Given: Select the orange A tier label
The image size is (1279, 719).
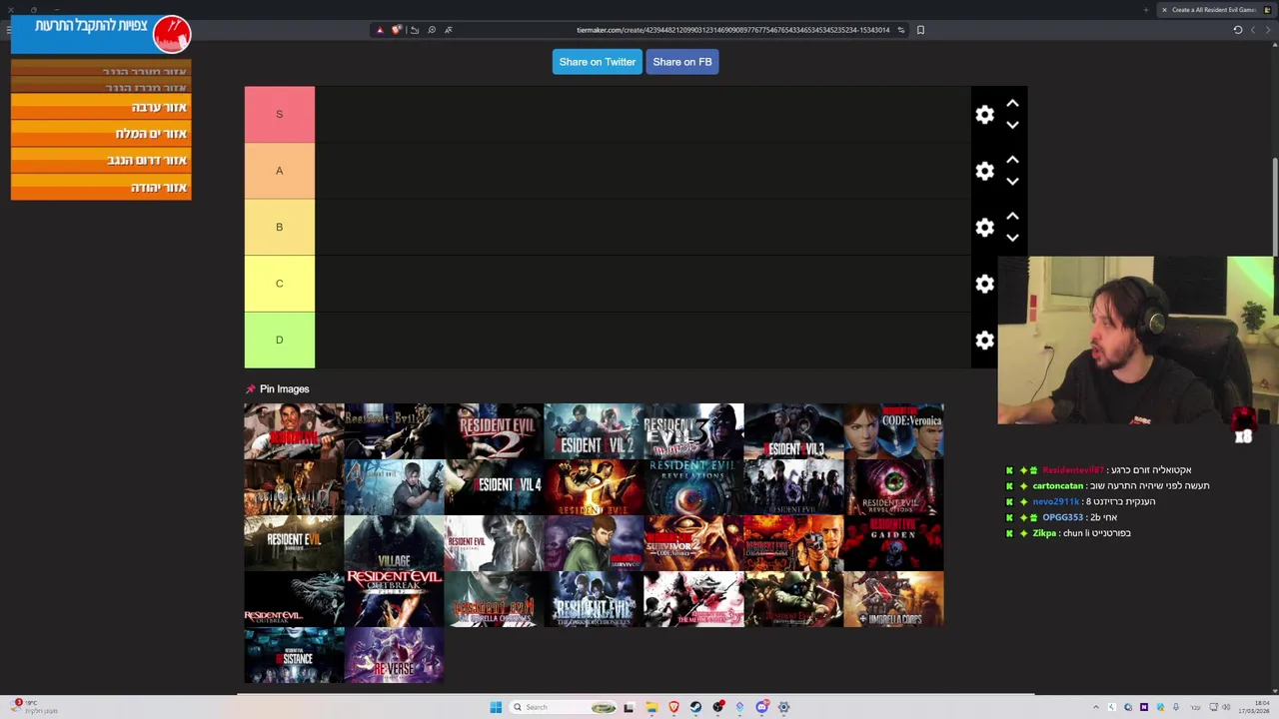Looking at the screenshot, I should 280,171.
